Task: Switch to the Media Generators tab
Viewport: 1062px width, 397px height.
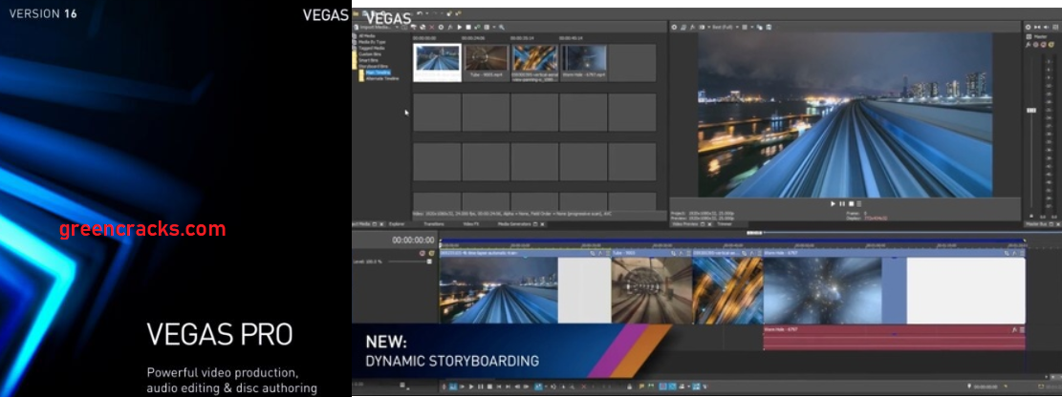Action: (514, 224)
